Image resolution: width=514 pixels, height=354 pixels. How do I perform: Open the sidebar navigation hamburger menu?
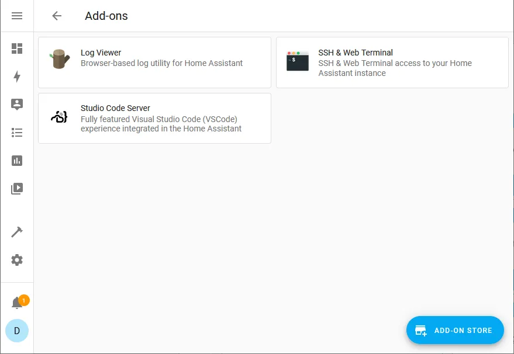(x=16, y=15)
